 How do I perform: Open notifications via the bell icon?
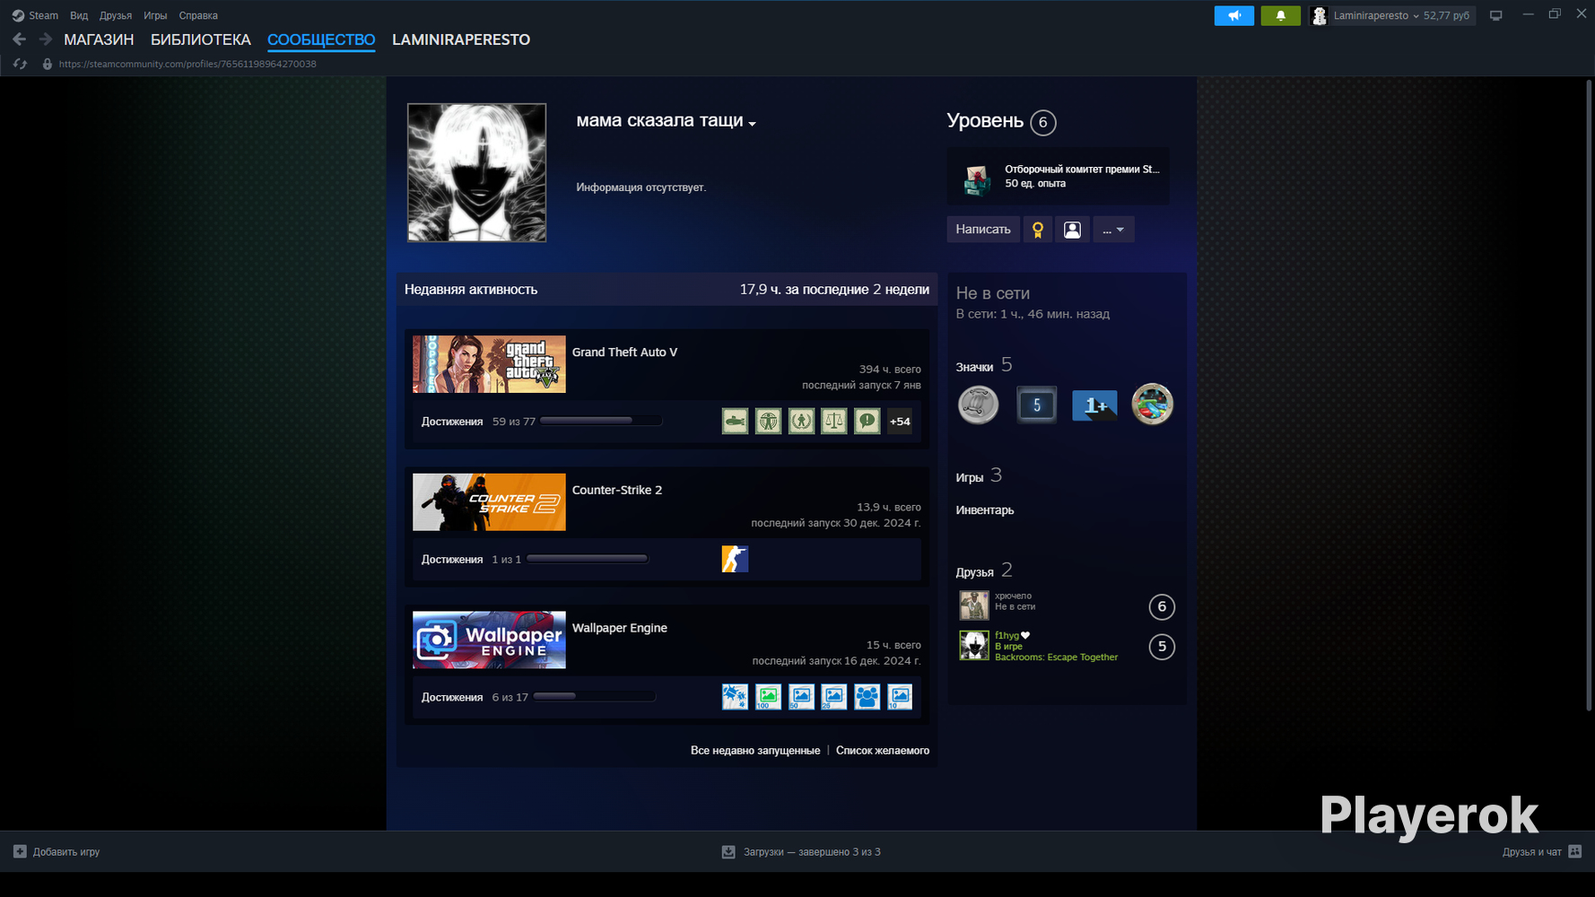tap(1280, 15)
